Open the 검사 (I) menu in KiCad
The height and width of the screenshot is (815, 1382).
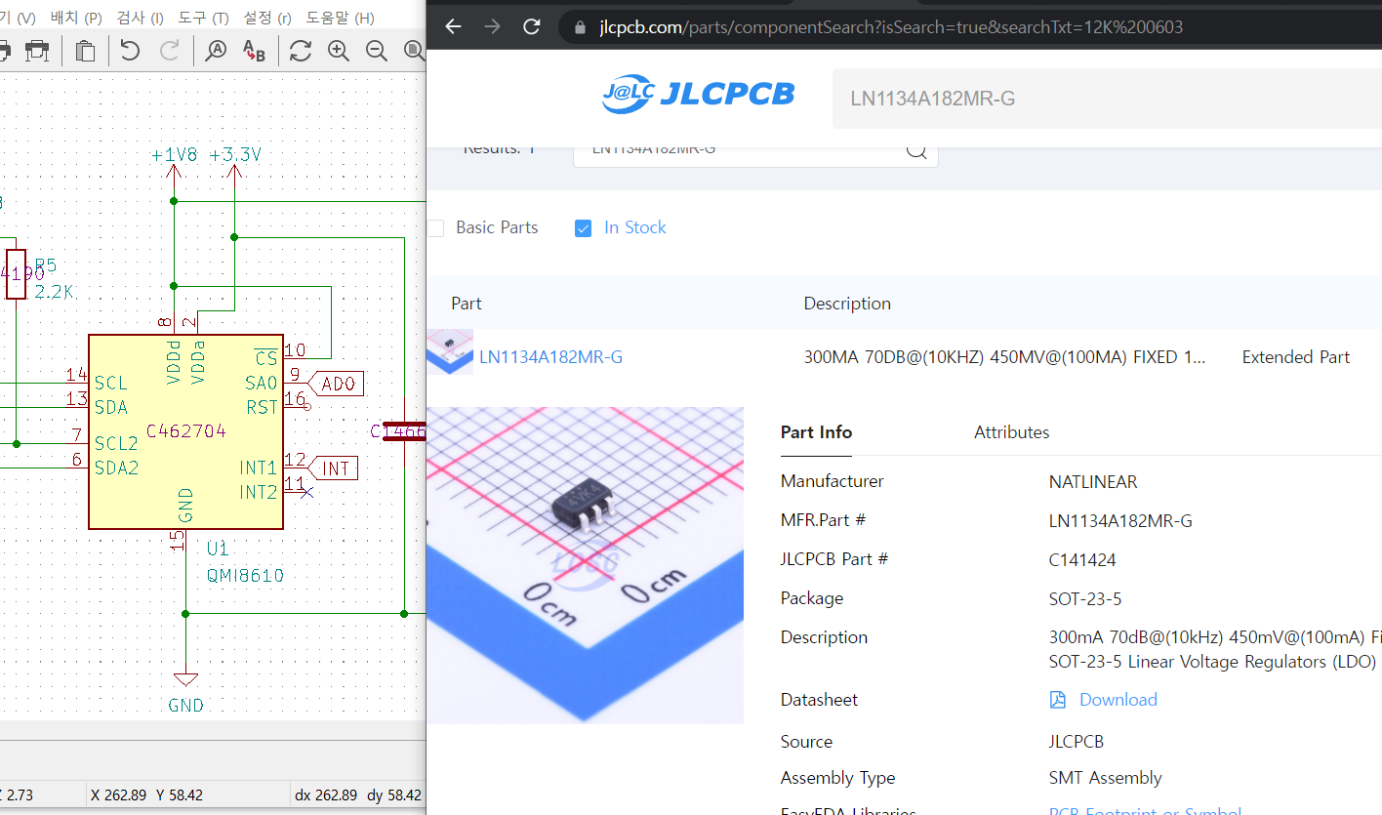(x=141, y=18)
